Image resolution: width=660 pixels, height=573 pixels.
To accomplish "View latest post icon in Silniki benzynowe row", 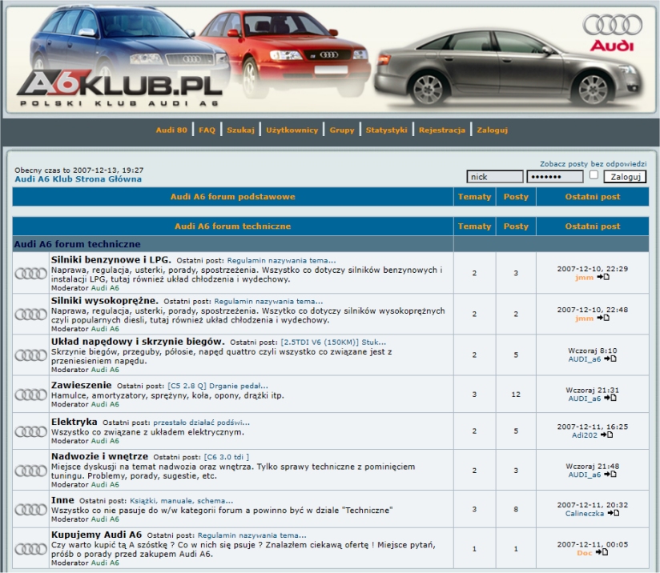I will [x=603, y=277].
